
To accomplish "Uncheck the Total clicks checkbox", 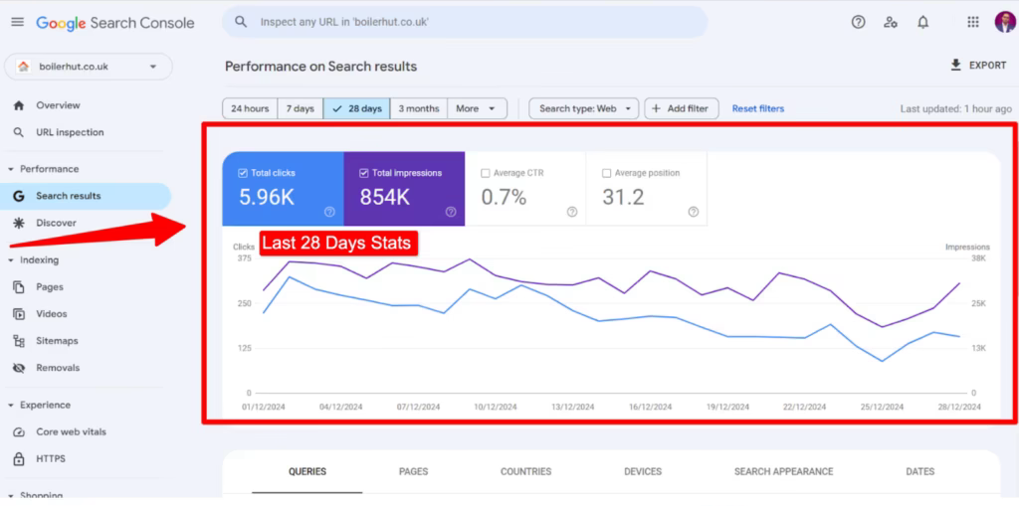I will pos(243,173).
